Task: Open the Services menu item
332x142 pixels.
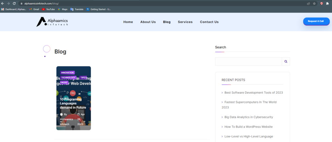Action: tap(185, 22)
